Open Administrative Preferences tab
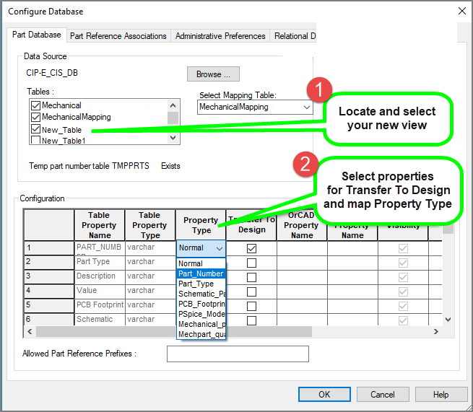473x412 pixels. (x=220, y=36)
